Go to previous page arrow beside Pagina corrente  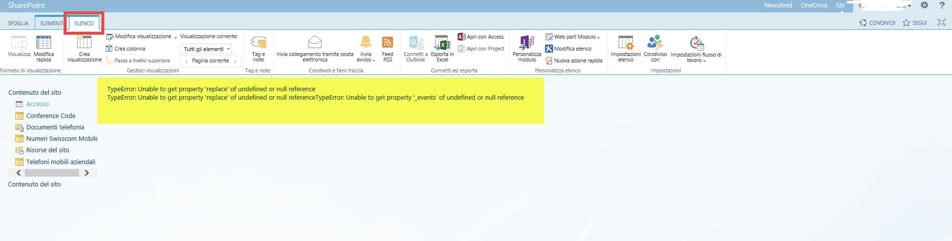pos(186,61)
